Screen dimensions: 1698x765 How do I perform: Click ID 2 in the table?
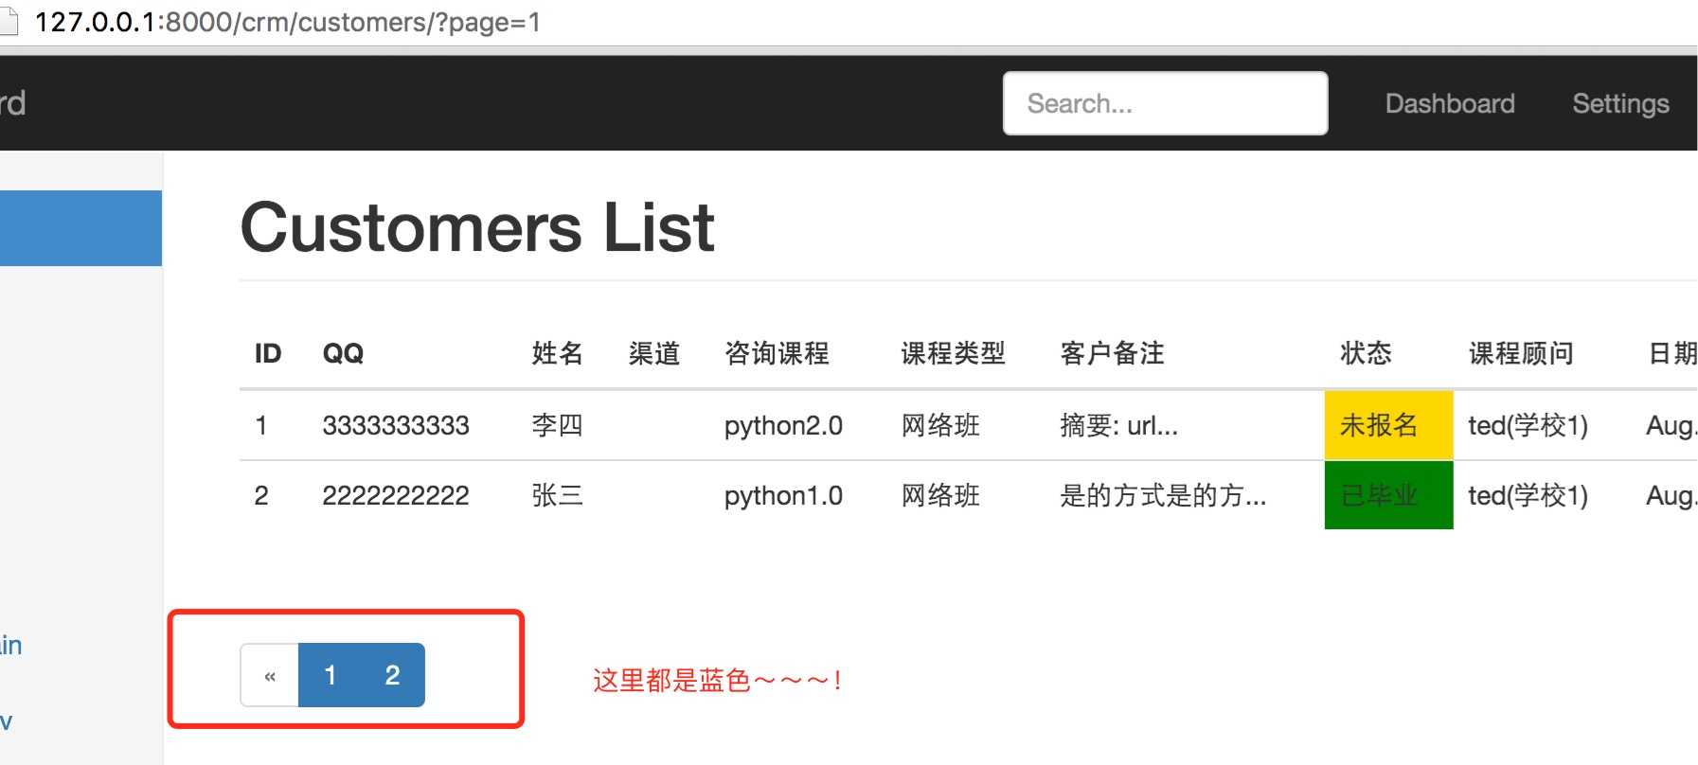pyautogui.click(x=261, y=495)
